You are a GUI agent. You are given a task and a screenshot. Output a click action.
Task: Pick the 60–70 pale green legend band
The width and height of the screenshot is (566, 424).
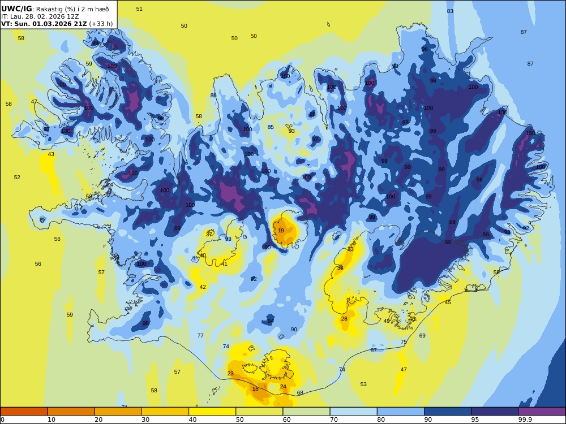tap(306, 412)
